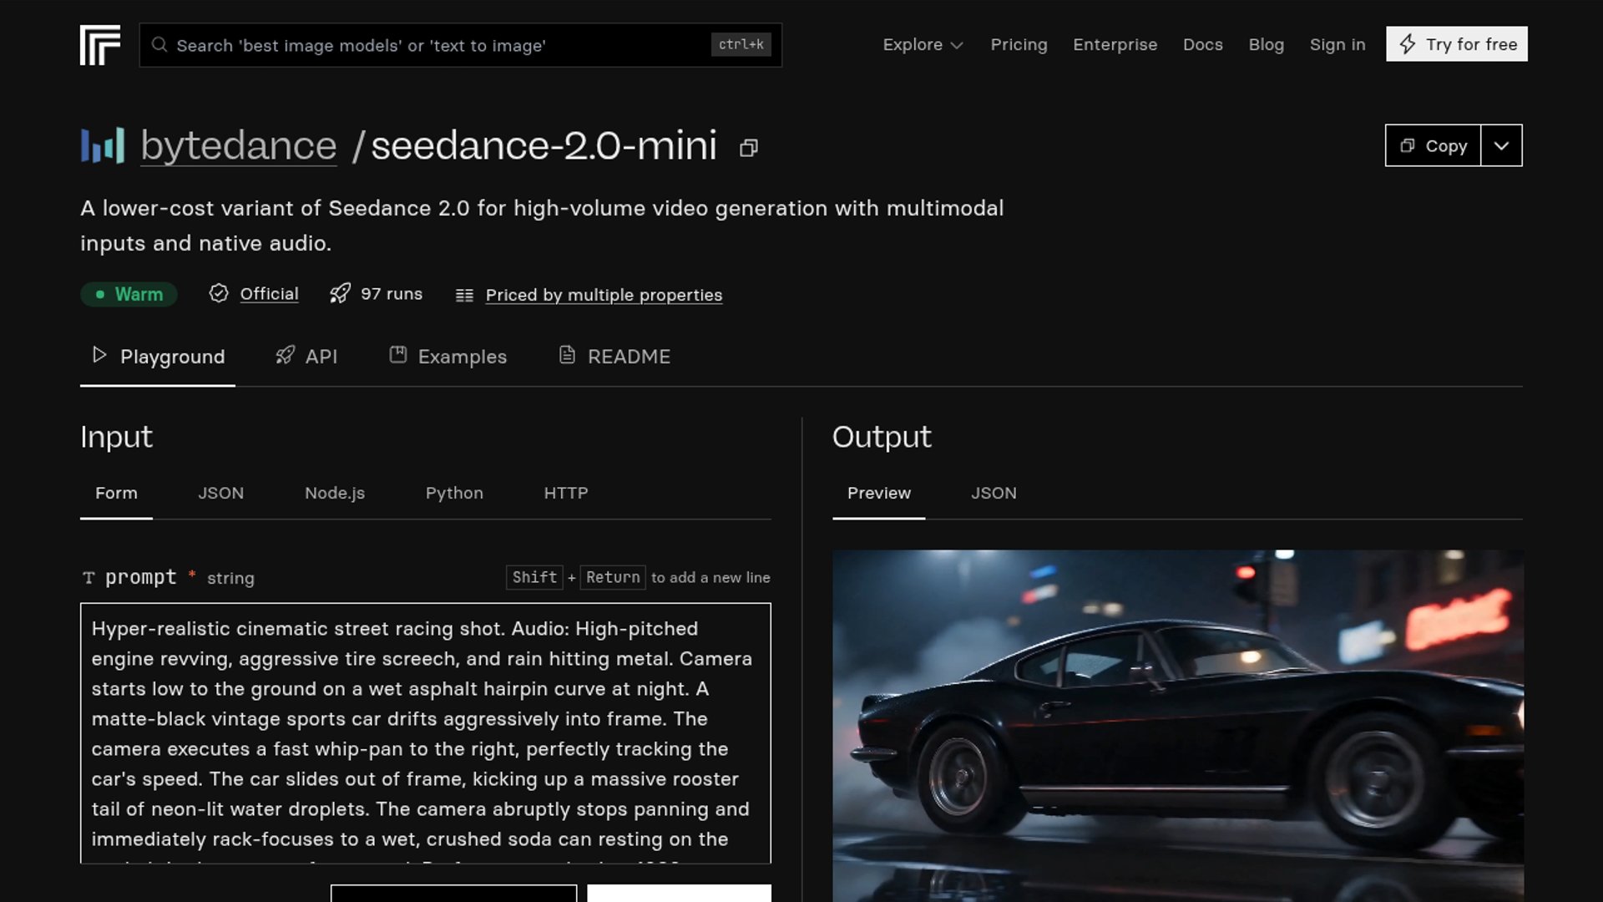The height and width of the screenshot is (902, 1603).
Task: Click the Copy button
Action: pyautogui.click(x=1433, y=145)
